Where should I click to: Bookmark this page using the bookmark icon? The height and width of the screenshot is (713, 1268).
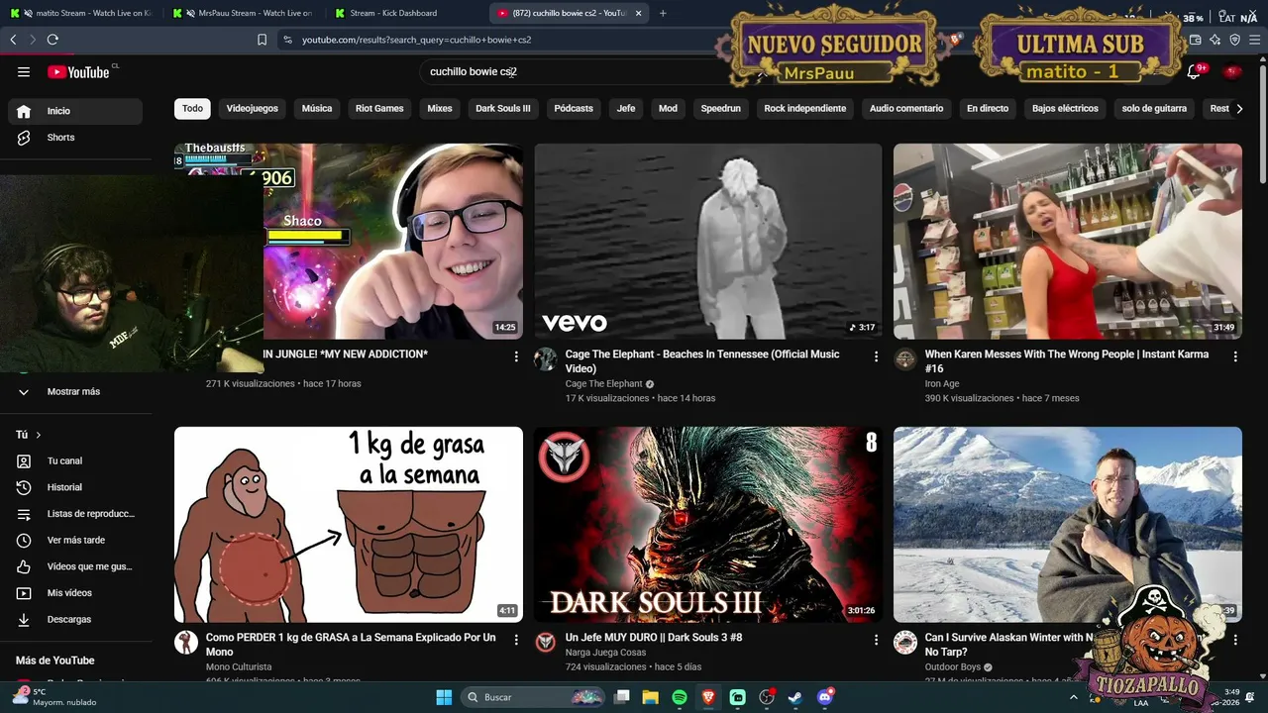point(262,40)
